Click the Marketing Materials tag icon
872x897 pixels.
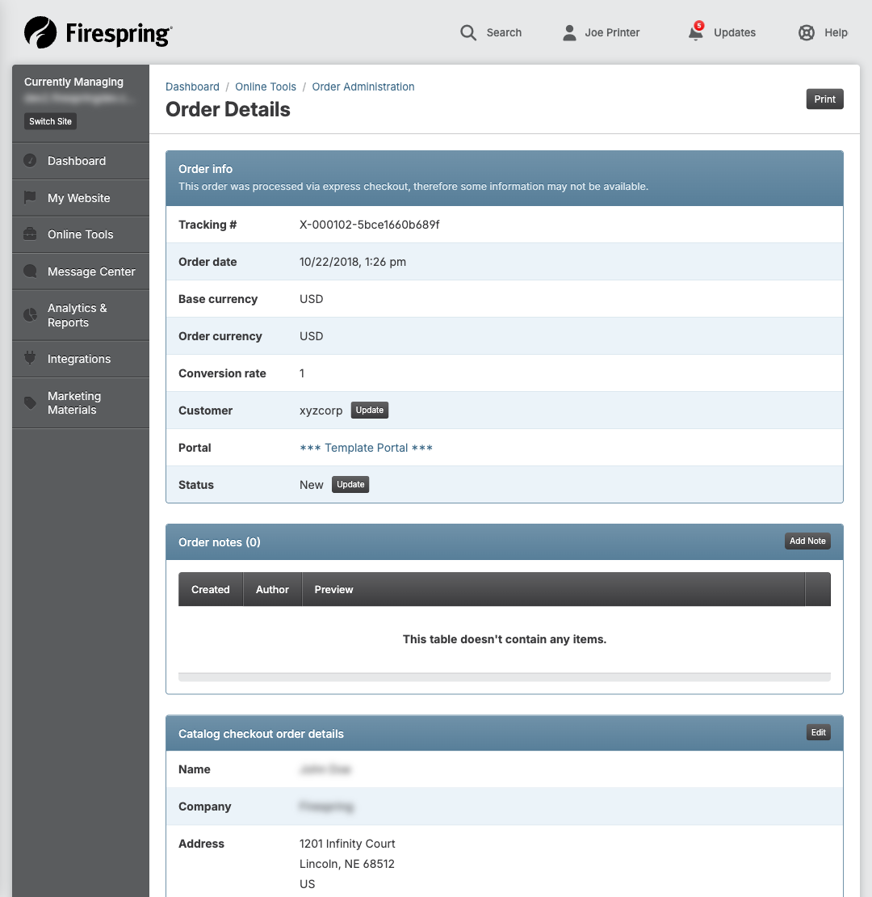click(x=30, y=402)
